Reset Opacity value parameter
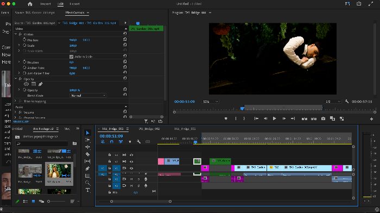Screen dimensions: 380x213 click(125, 90)
